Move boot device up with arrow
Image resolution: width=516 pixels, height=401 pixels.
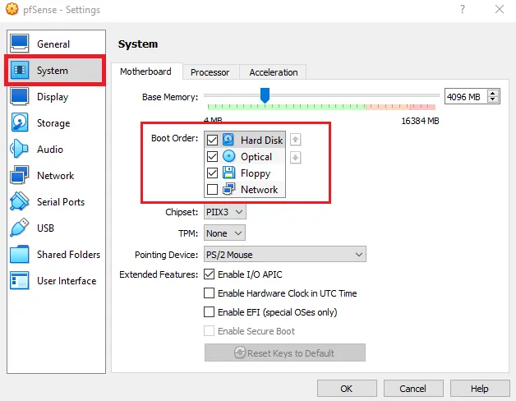point(295,140)
